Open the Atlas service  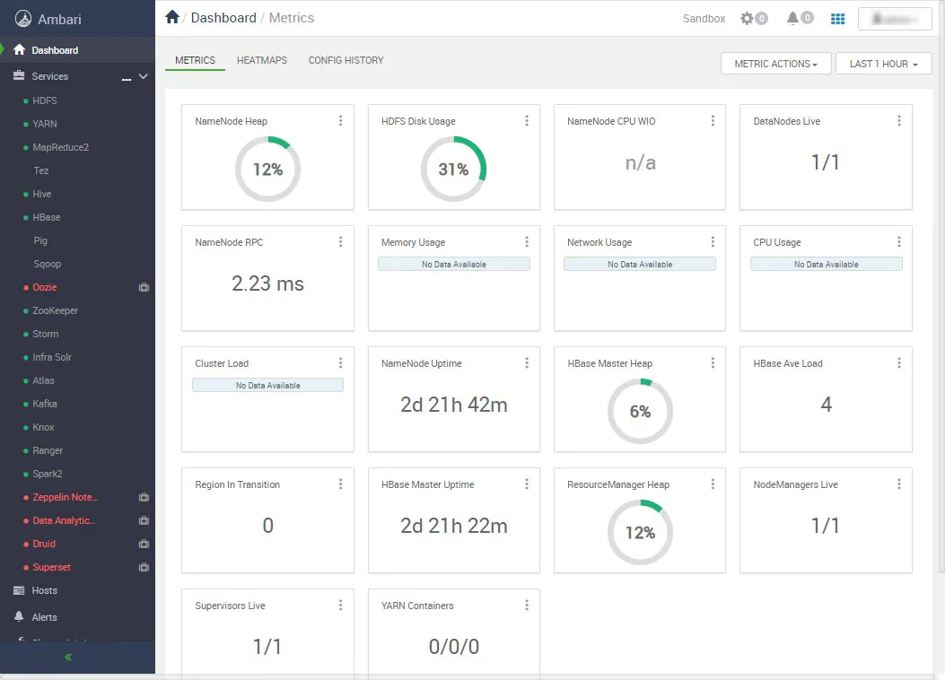click(43, 380)
